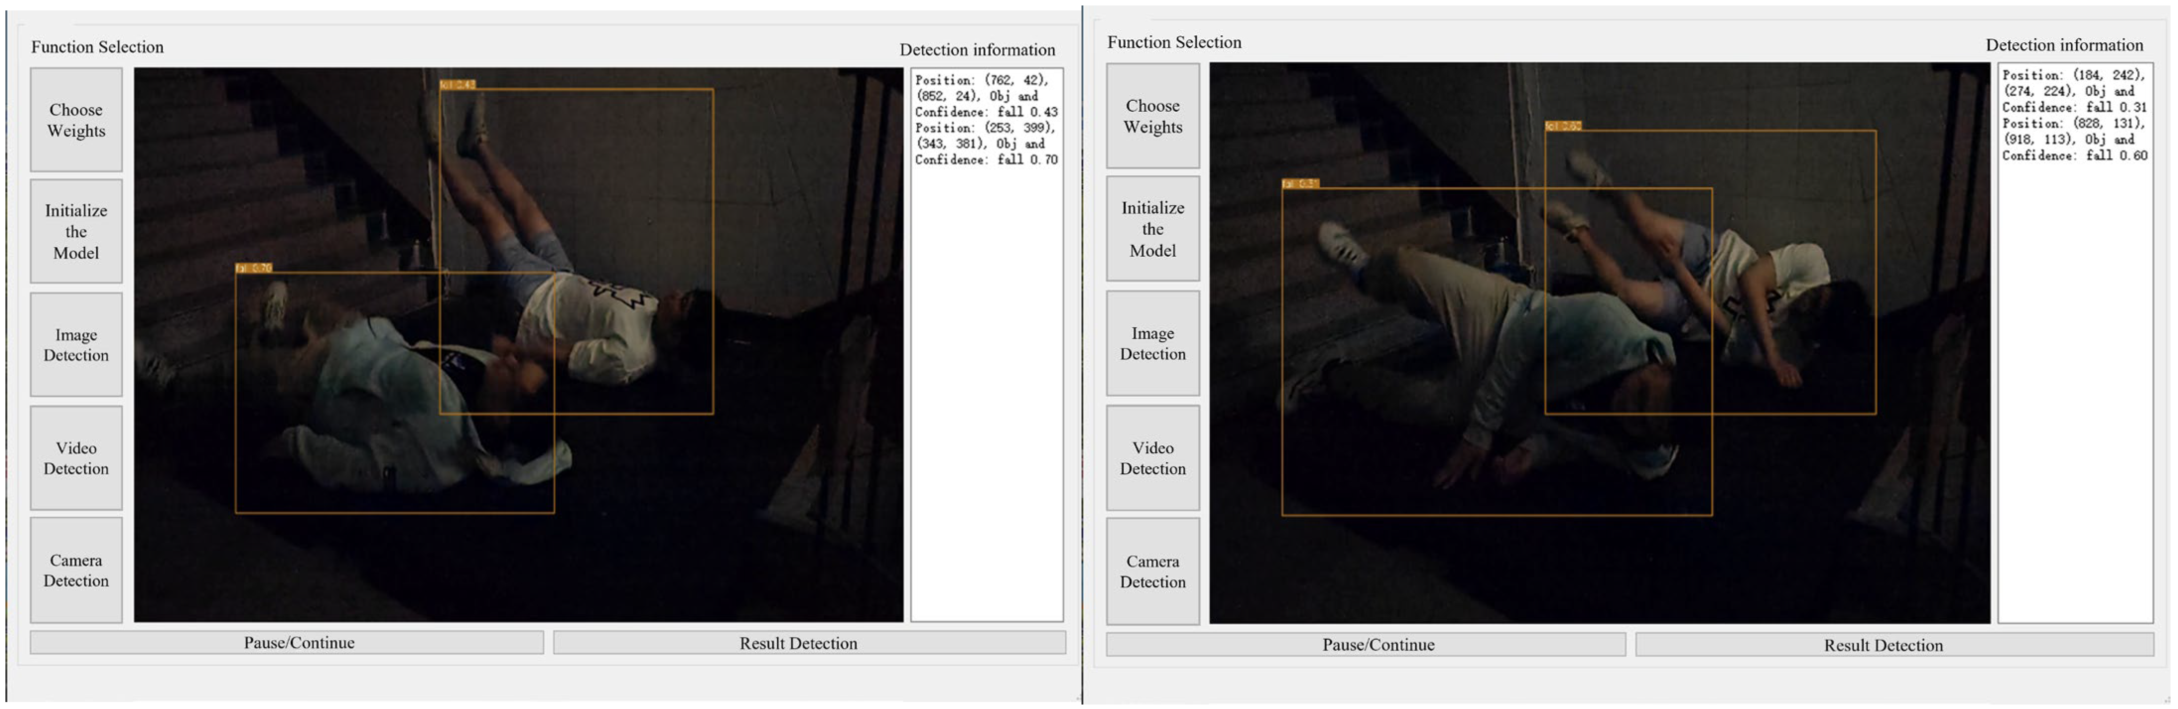Click Choose Weights in right window

tap(1153, 116)
